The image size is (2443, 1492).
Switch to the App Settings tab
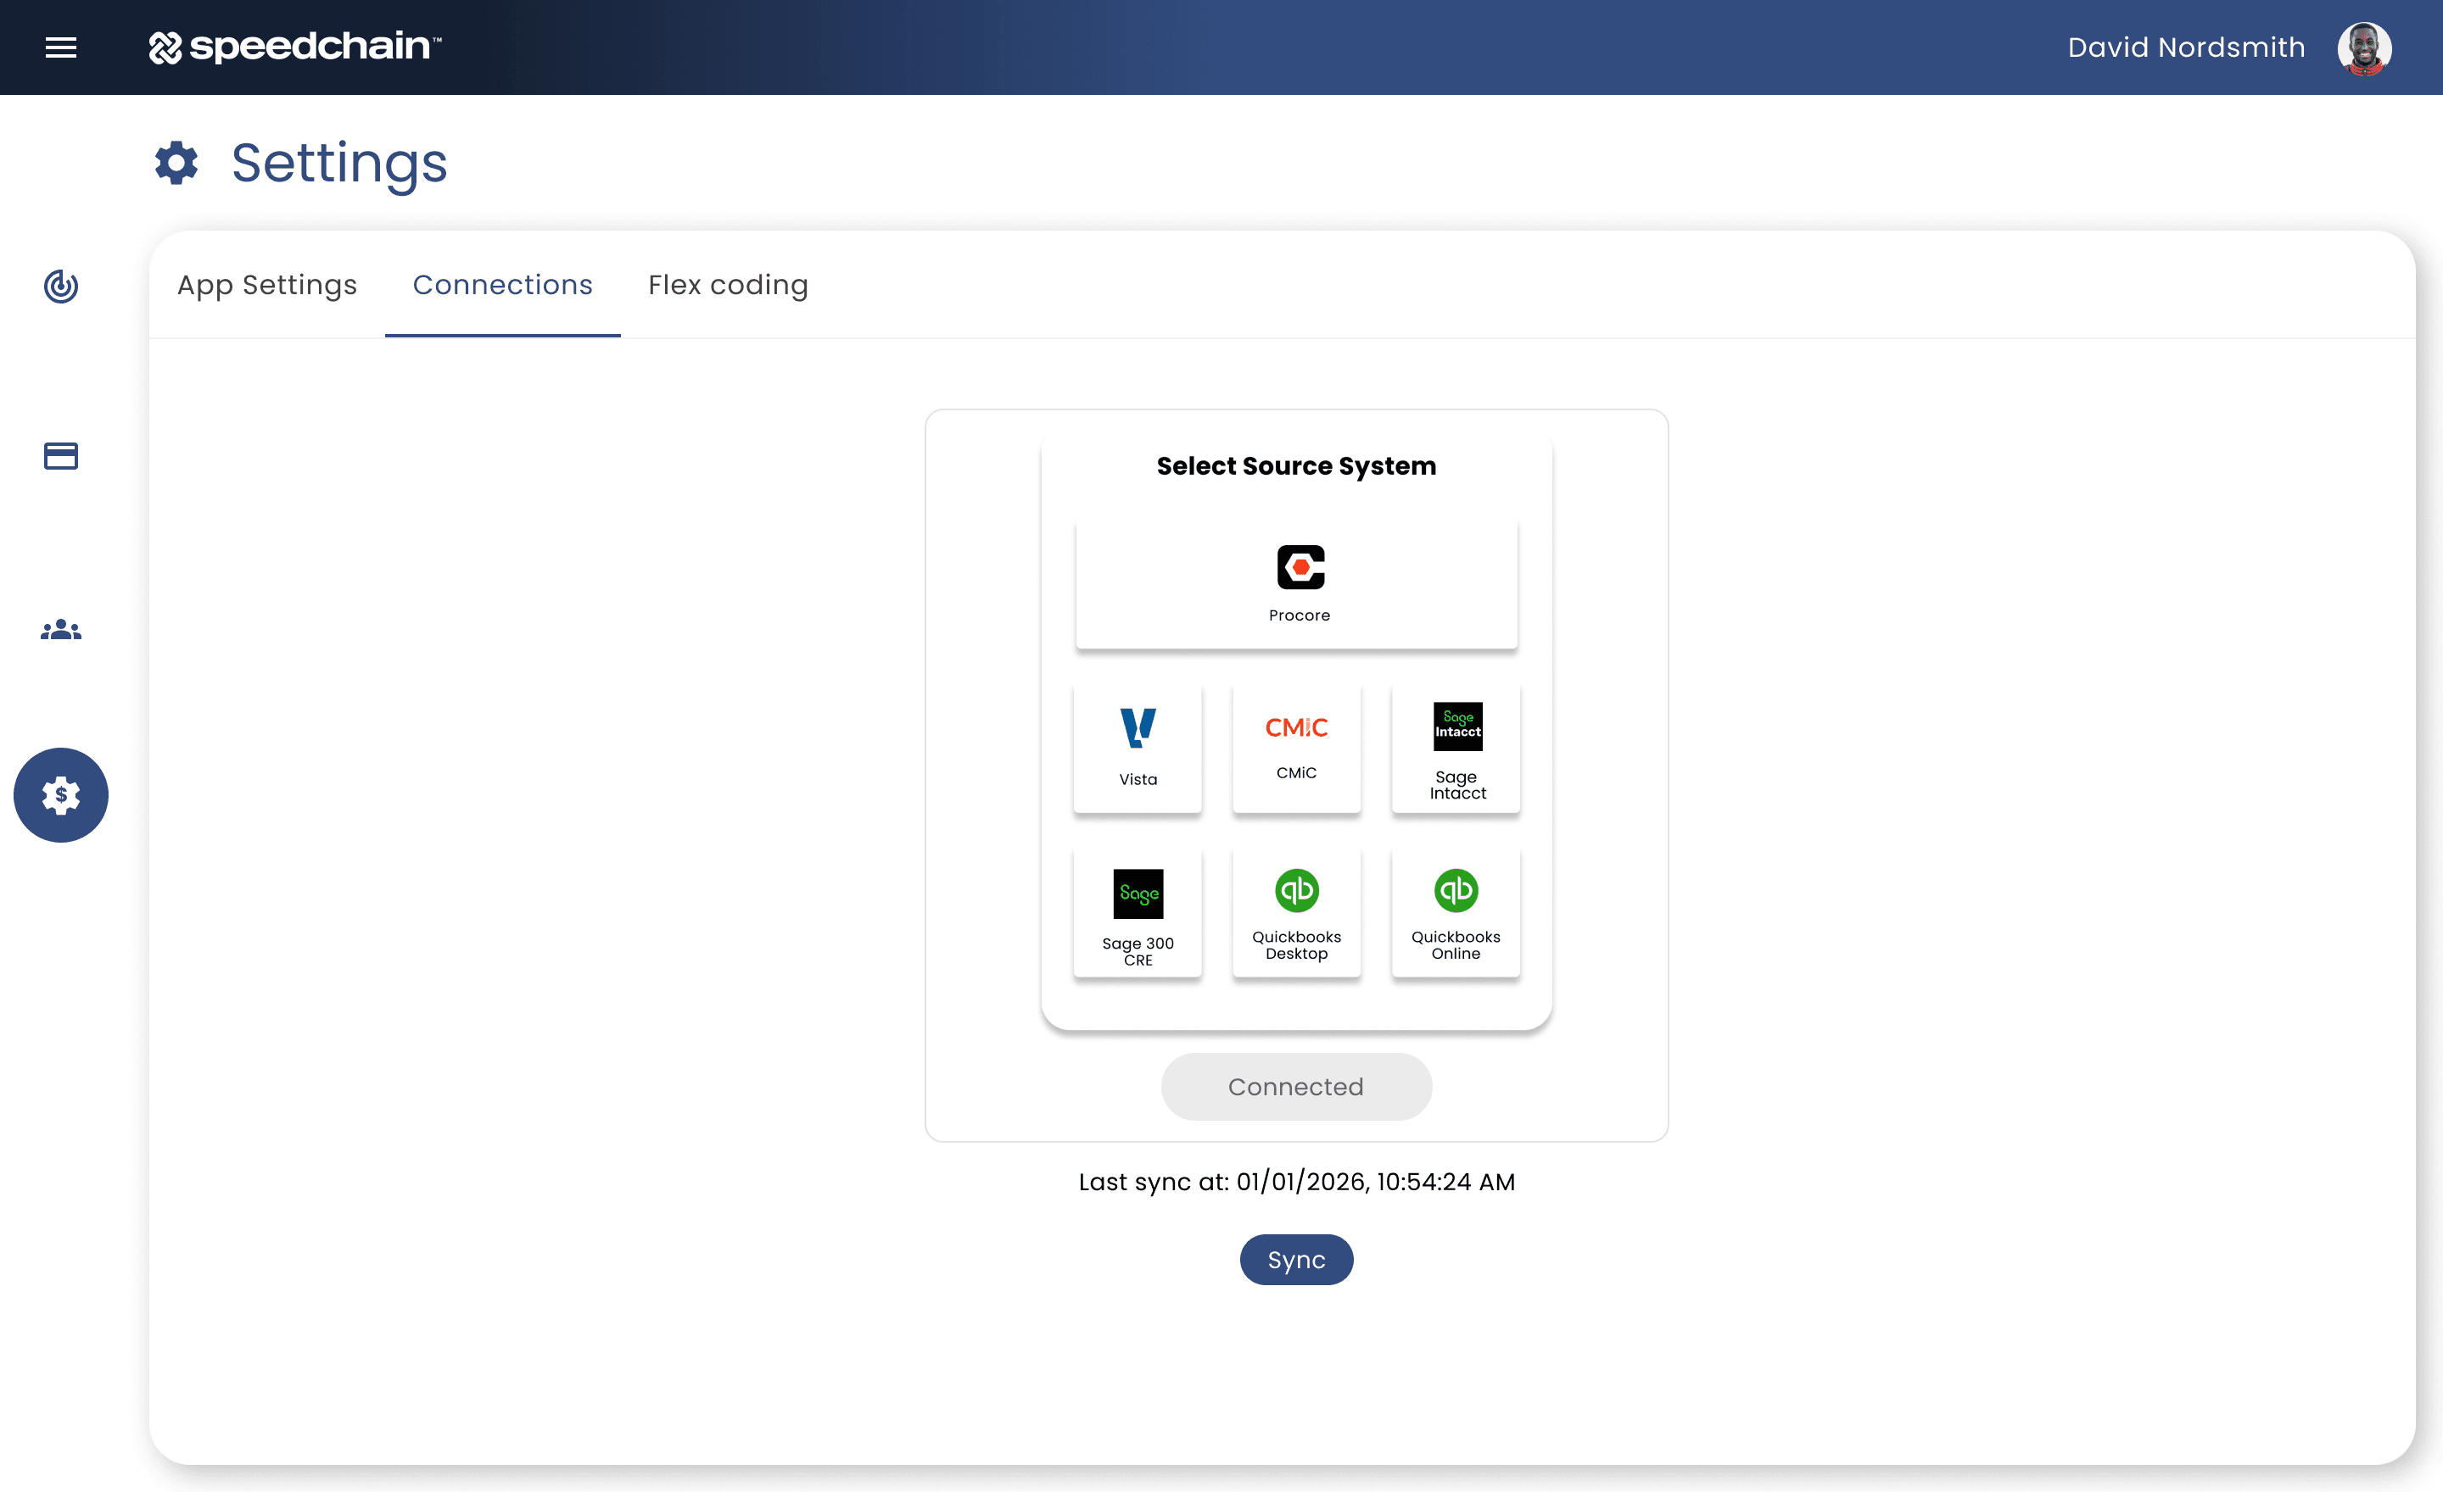(266, 284)
